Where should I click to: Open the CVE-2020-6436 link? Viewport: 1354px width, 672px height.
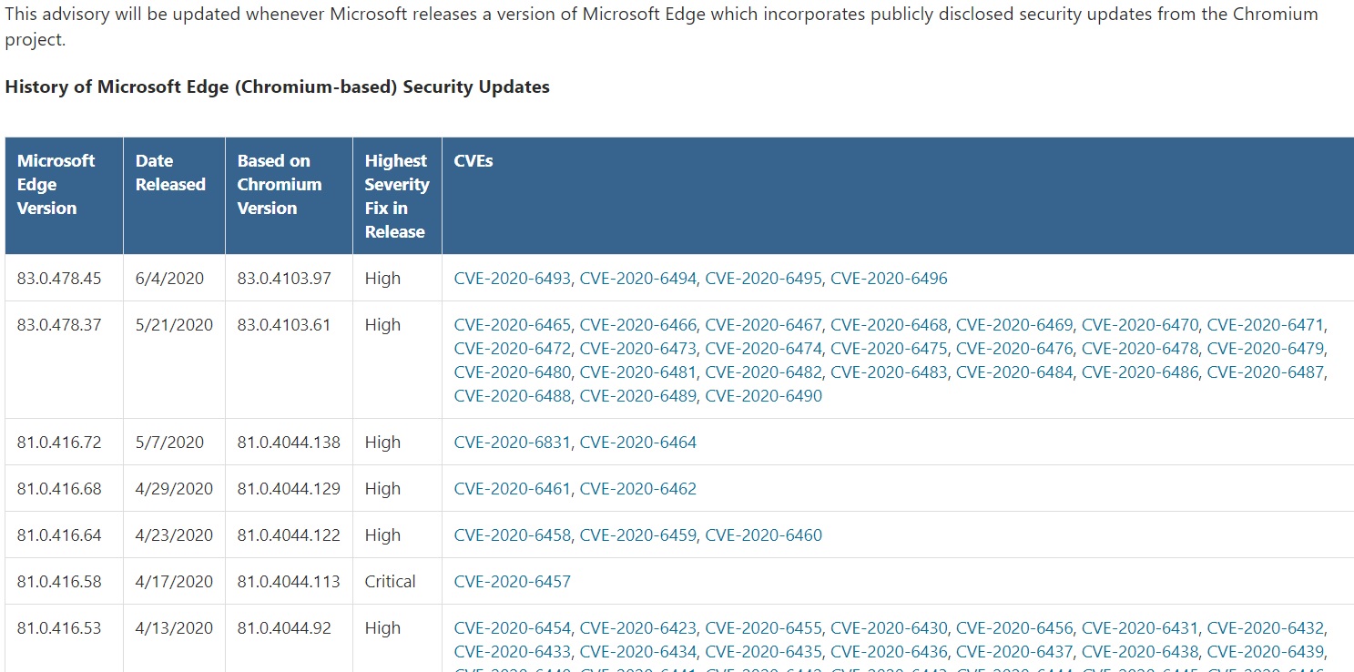889,652
